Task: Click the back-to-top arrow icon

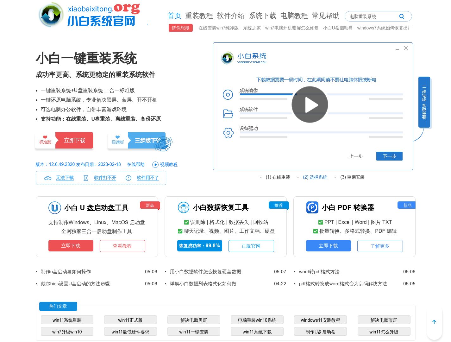Action: point(434,322)
